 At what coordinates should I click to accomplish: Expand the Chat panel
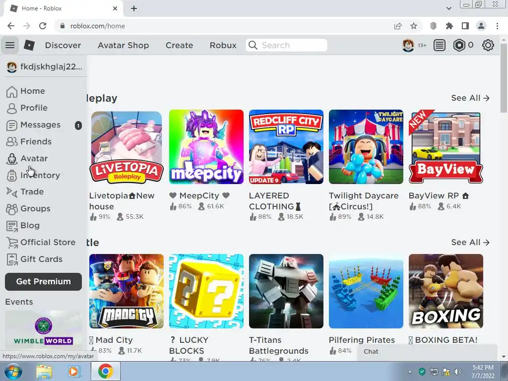click(x=427, y=352)
